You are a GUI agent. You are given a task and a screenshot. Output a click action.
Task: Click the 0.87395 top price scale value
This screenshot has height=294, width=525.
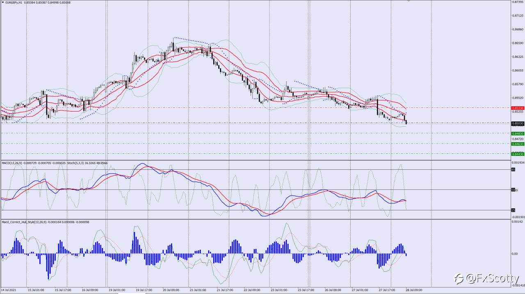pos(518,2)
